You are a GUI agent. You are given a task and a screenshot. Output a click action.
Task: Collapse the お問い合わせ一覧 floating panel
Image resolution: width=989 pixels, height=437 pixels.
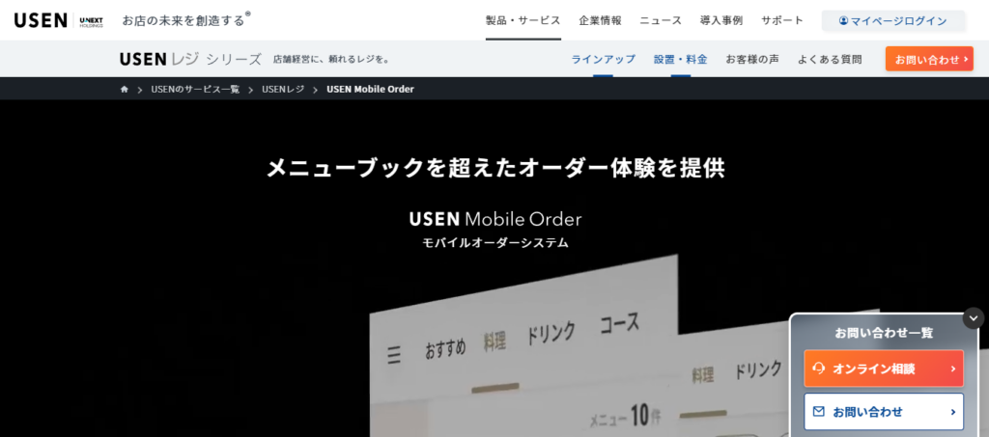pyautogui.click(x=973, y=318)
